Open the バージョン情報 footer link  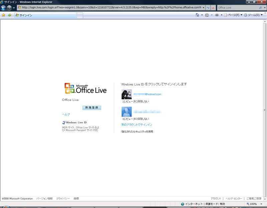tap(44, 198)
